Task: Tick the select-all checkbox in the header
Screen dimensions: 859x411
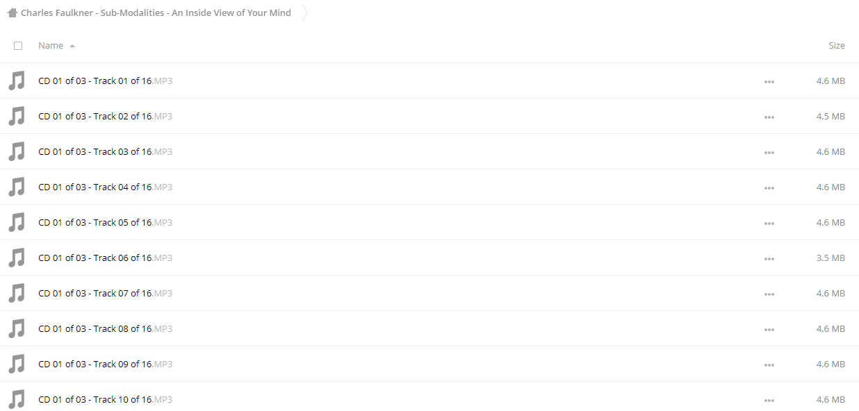Action: pos(18,46)
